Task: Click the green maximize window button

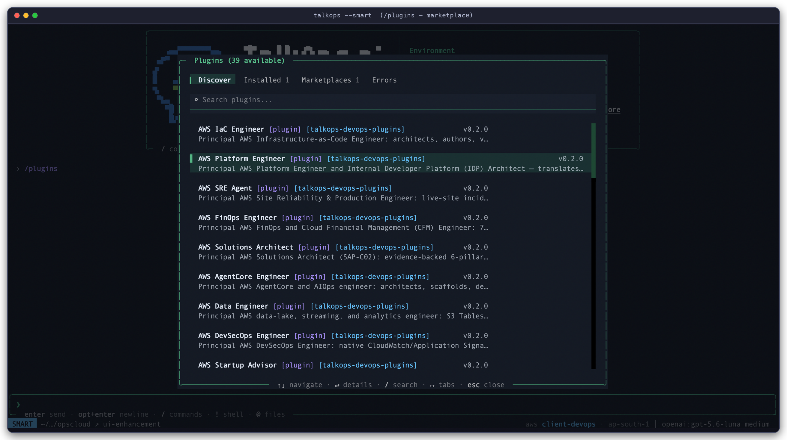Action: pos(35,15)
